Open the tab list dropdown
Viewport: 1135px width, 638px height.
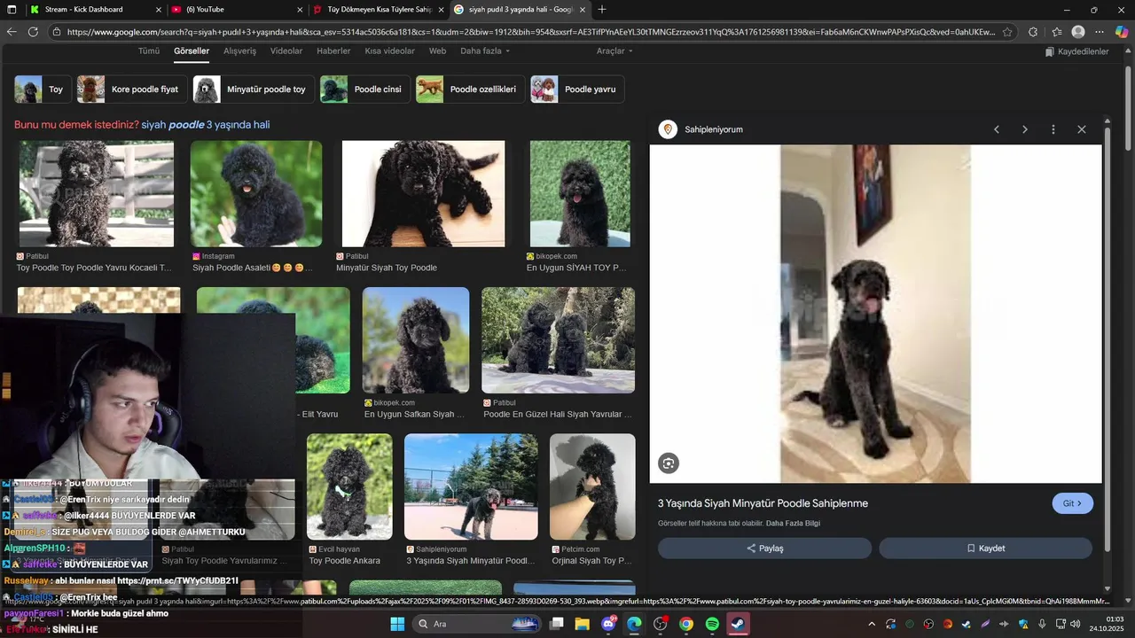point(12,10)
